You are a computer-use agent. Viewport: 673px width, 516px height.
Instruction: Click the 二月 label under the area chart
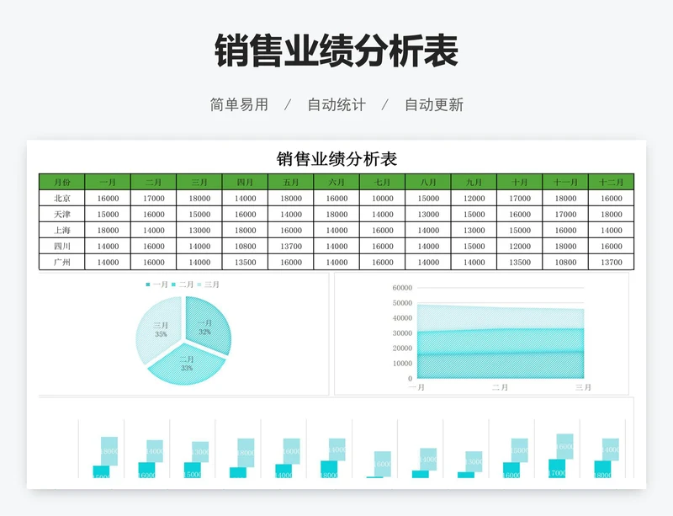[500, 387]
